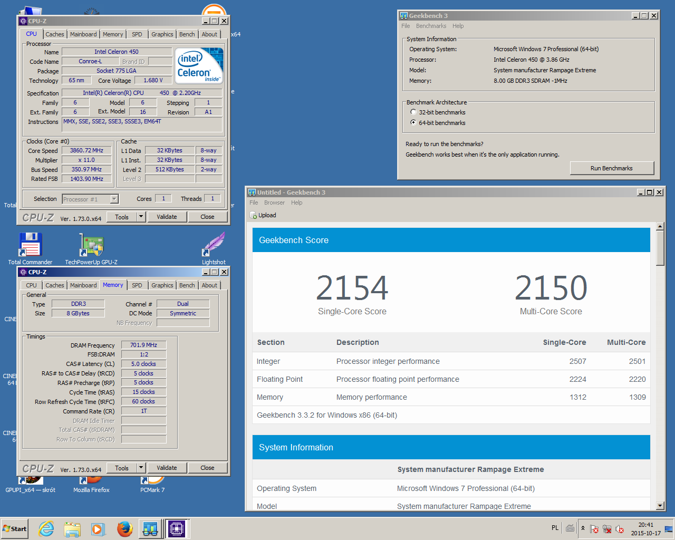
Task: Open the Action Center flag icon
Action: 594,529
